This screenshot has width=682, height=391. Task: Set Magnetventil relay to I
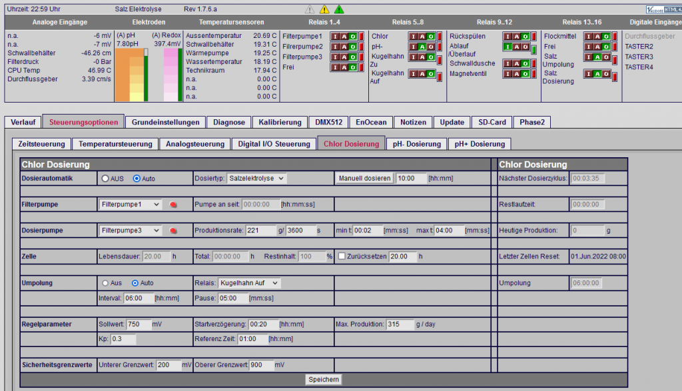pyautogui.click(x=508, y=74)
